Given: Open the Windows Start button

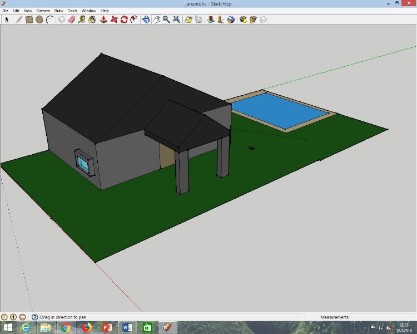Looking at the screenshot, I should pos(9,327).
